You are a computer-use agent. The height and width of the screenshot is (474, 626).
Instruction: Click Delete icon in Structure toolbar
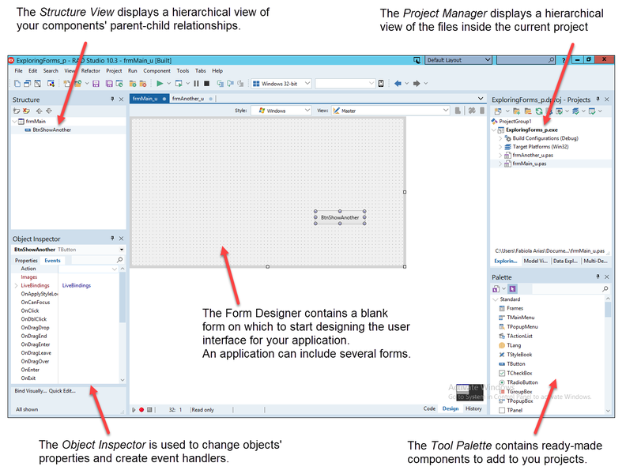26,111
